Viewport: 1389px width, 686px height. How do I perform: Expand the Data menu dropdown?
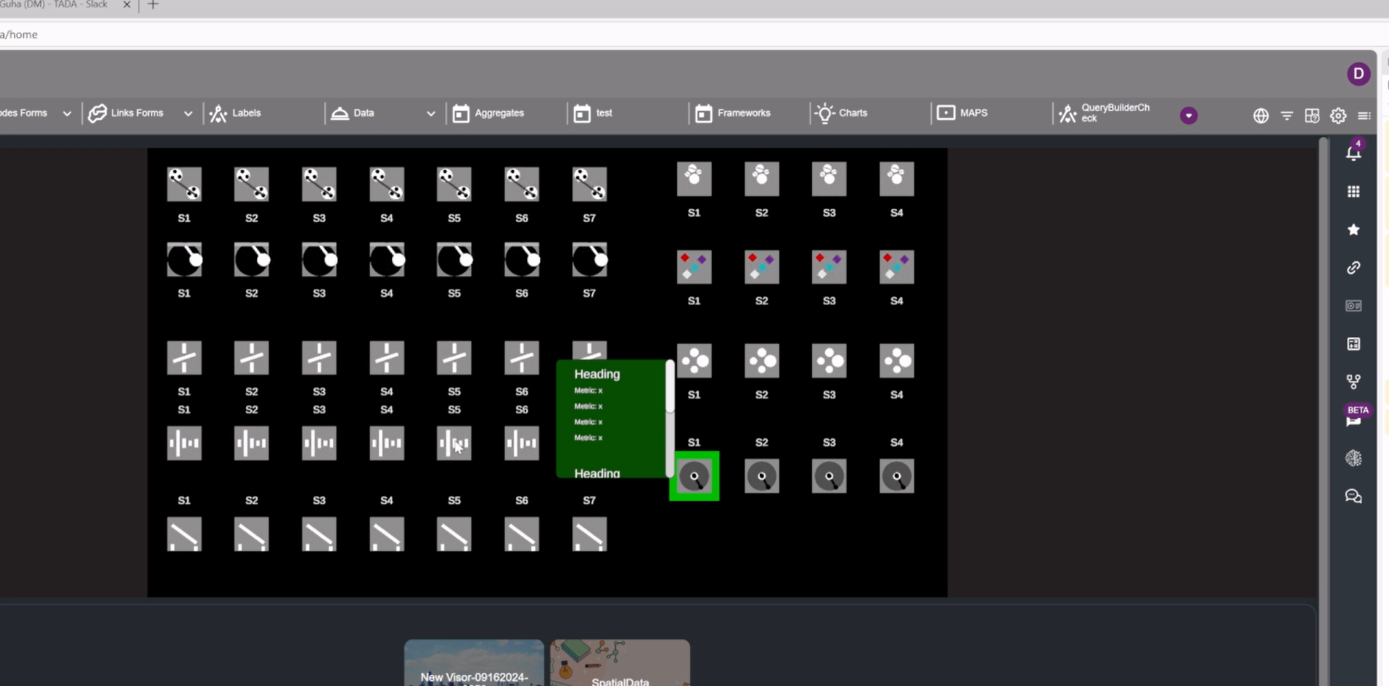(x=430, y=113)
